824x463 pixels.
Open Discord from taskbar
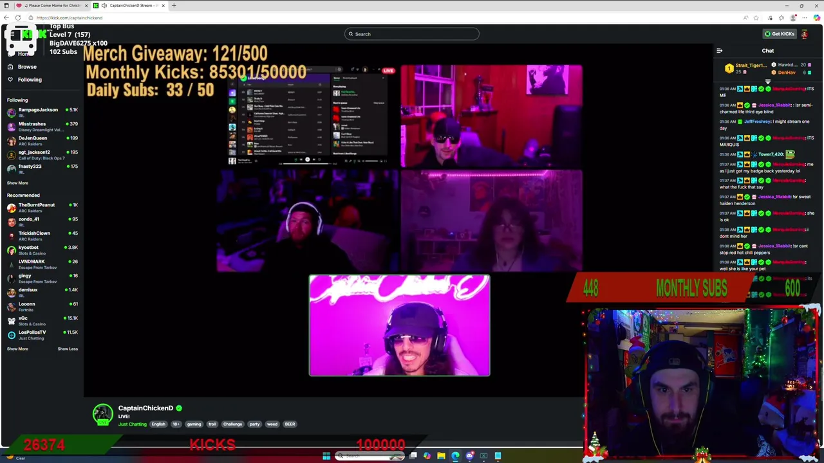click(470, 456)
